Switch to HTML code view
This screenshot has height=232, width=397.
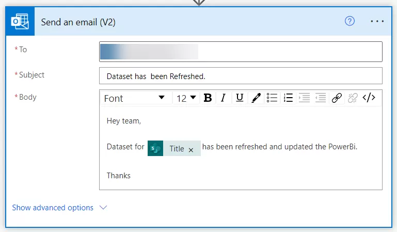click(369, 98)
